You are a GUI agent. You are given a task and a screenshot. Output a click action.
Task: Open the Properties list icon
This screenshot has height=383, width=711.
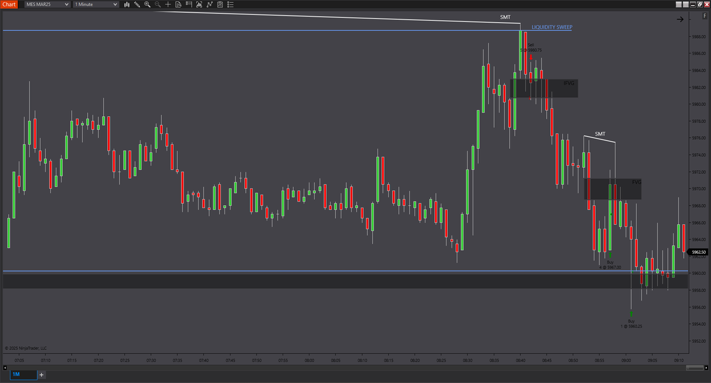230,4
